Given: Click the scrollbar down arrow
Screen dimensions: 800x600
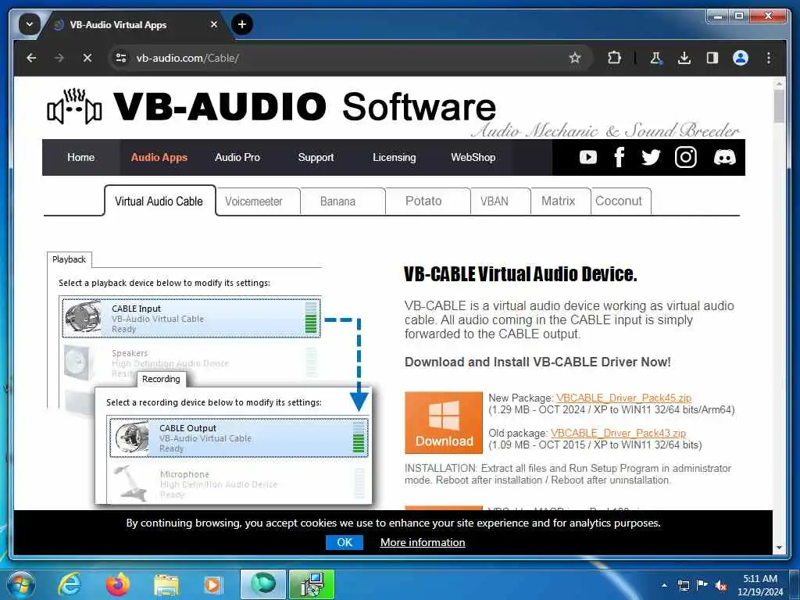Looking at the screenshot, I should (x=779, y=548).
